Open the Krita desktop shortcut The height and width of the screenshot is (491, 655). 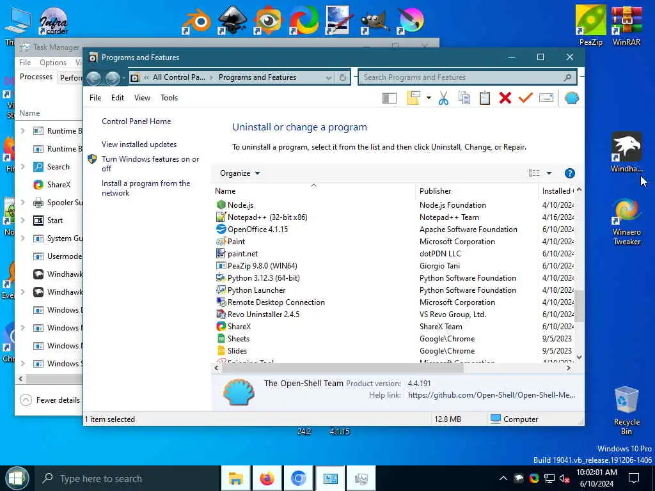[x=411, y=21]
